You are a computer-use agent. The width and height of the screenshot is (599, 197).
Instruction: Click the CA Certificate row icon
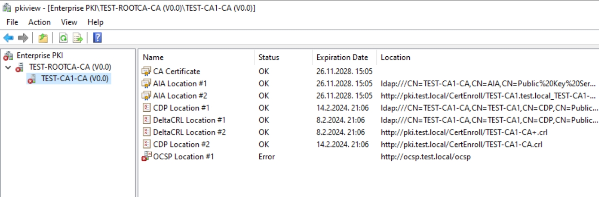coord(146,71)
